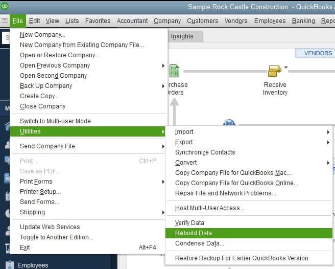Screen dimensions: 335x269
Task: Click the Purchase Orders icon
Action: click(174, 71)
